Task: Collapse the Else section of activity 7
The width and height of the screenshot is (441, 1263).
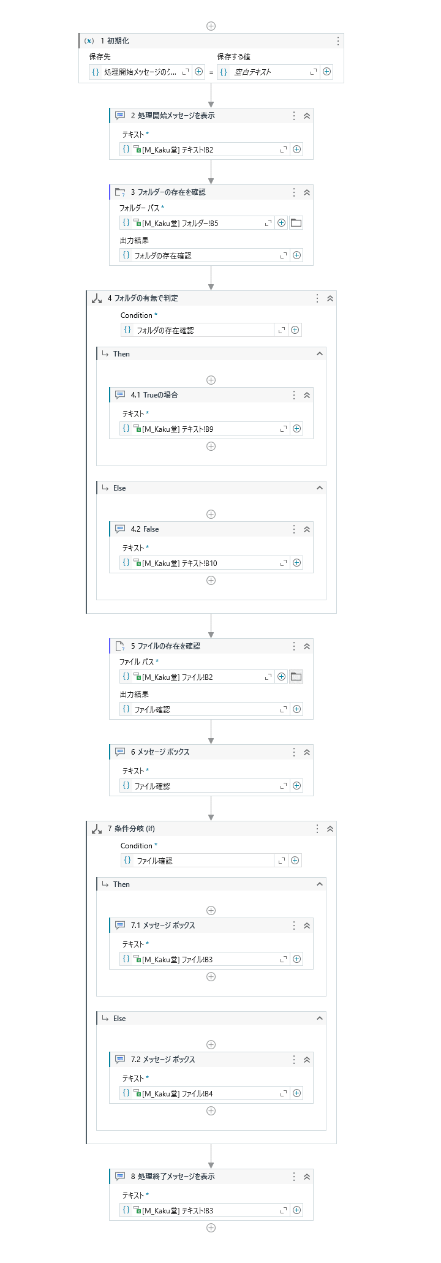Action: [319, 1019]
